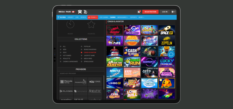Expand the Promo dropdown
The height and width of the screenshot is (109, 233).
click(x=93, y=17)
